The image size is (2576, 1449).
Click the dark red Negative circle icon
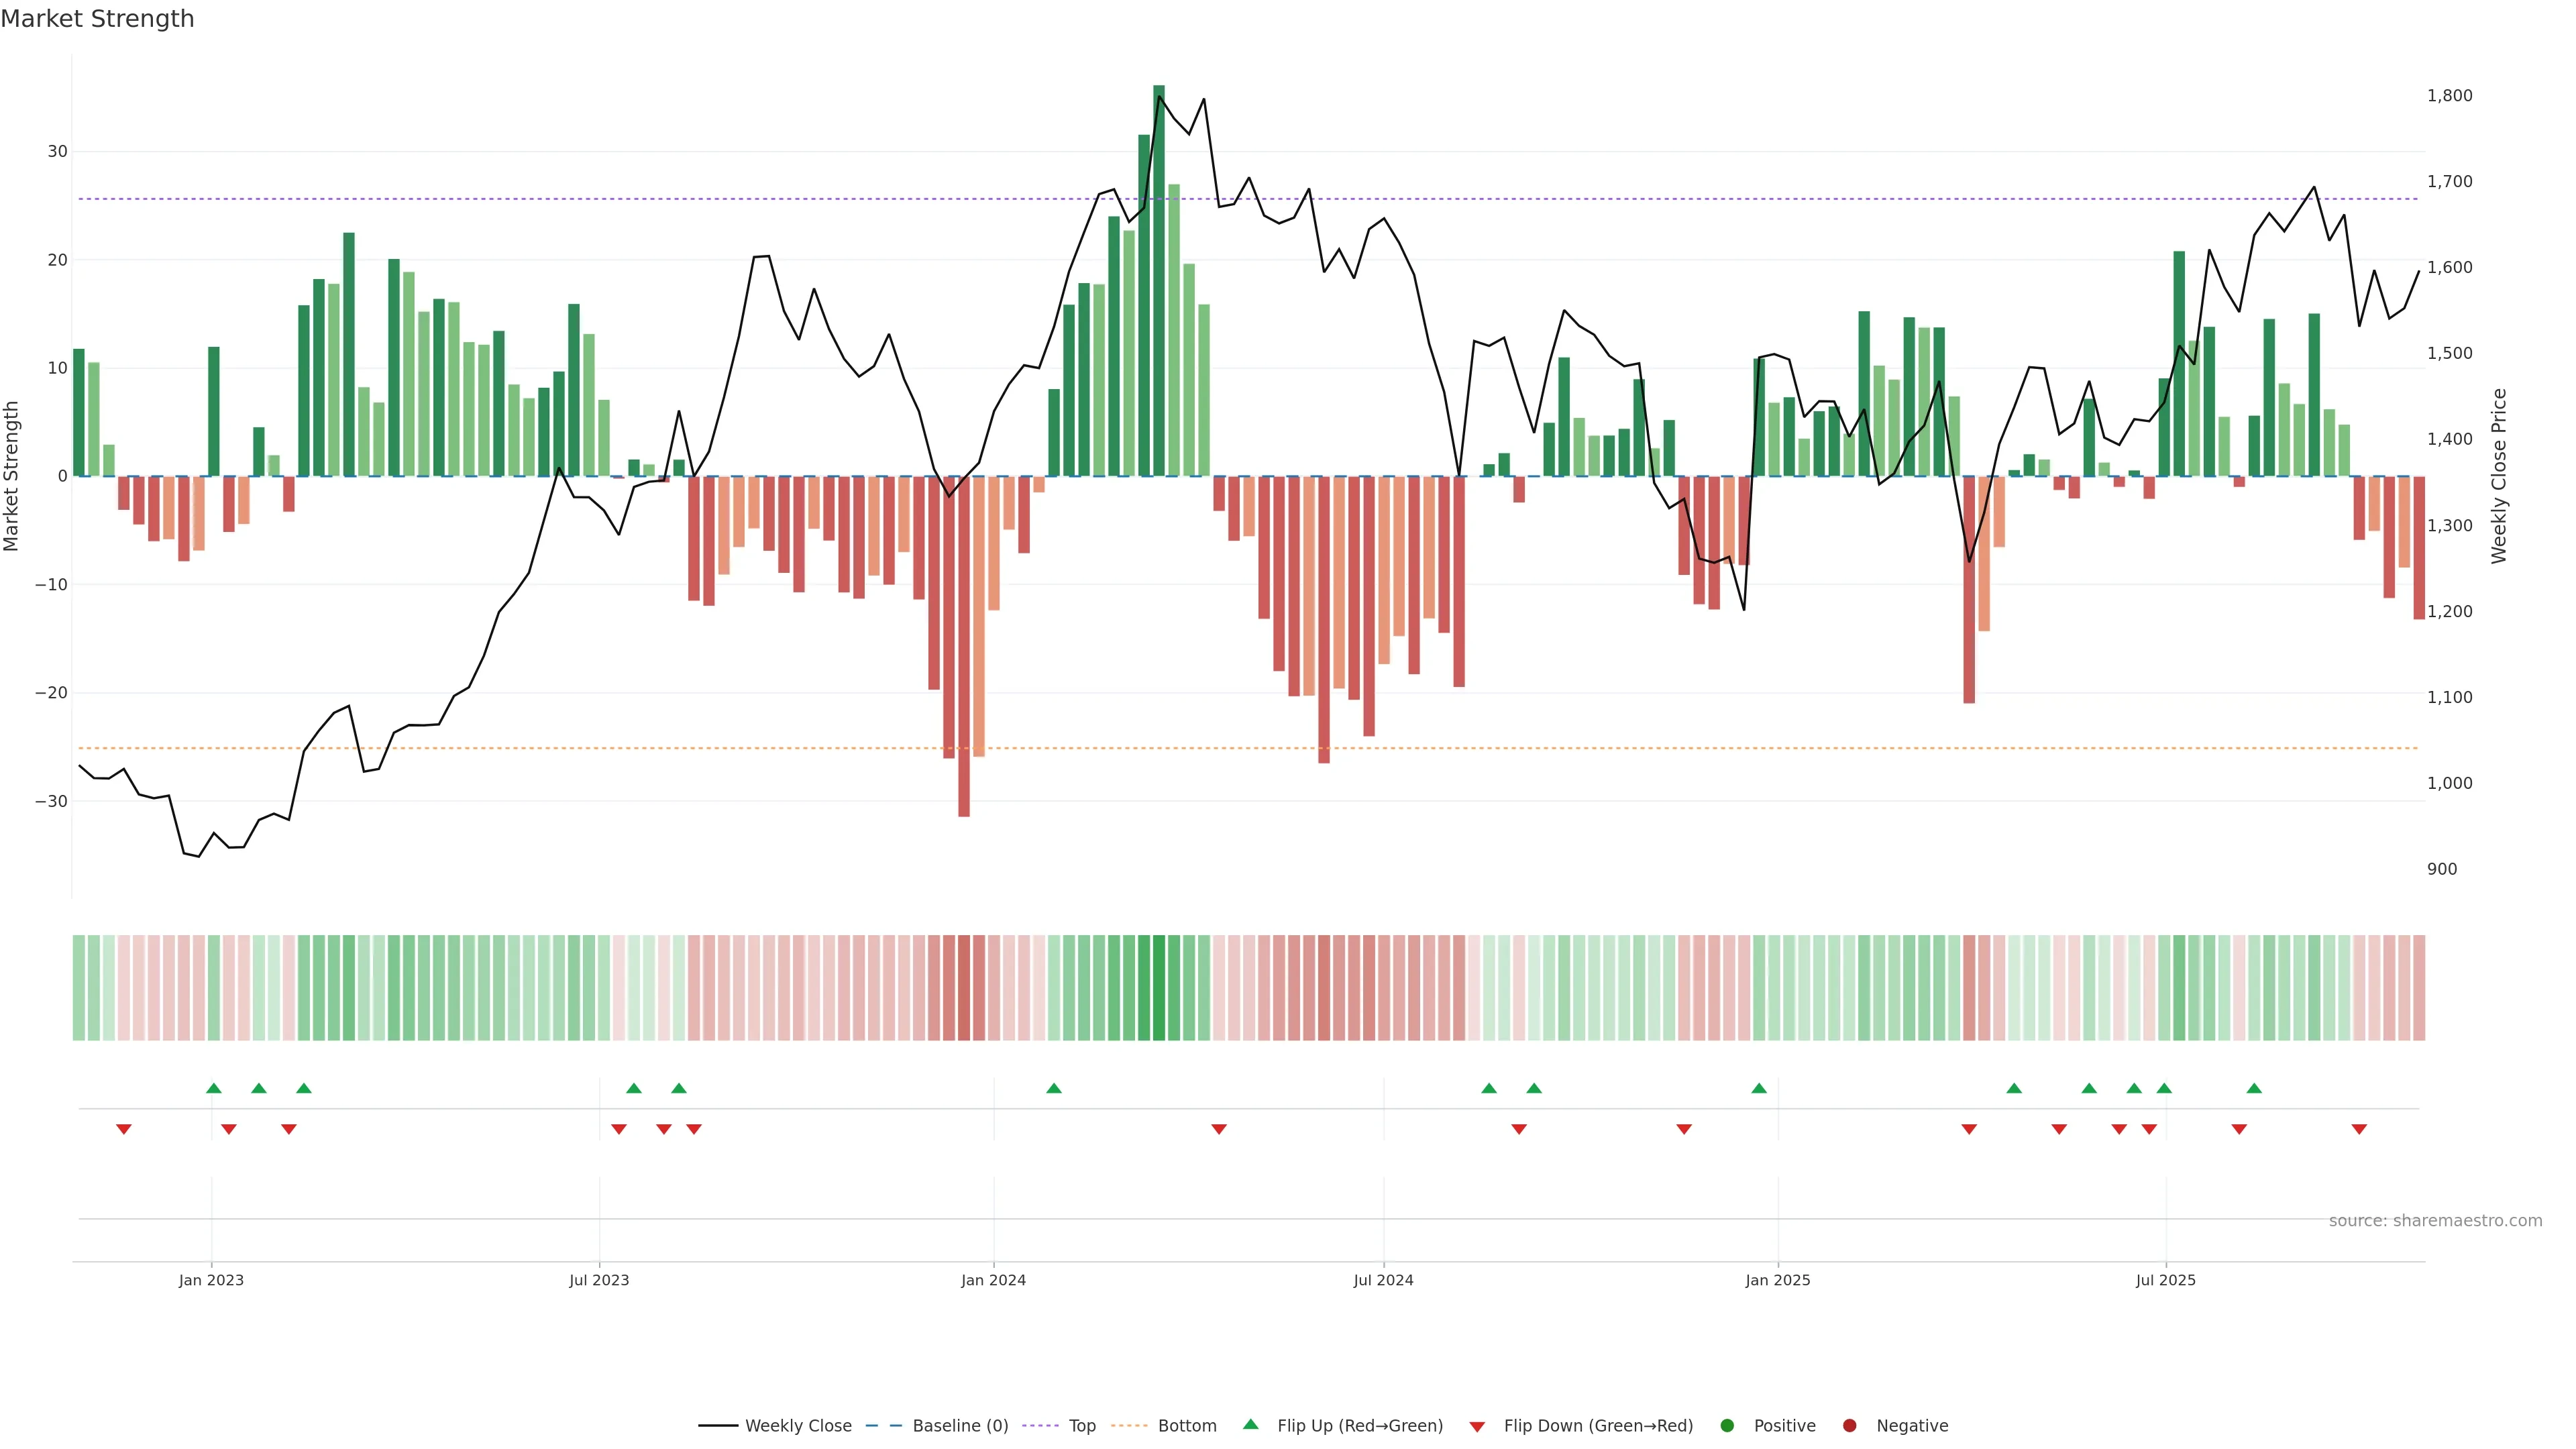pyautogui.click(x=1849, y=1425)
